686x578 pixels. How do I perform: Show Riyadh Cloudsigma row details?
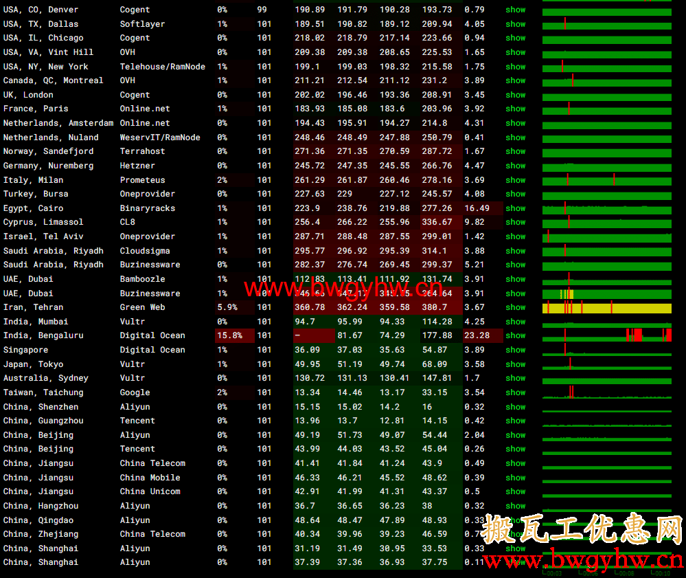[516, 251]
